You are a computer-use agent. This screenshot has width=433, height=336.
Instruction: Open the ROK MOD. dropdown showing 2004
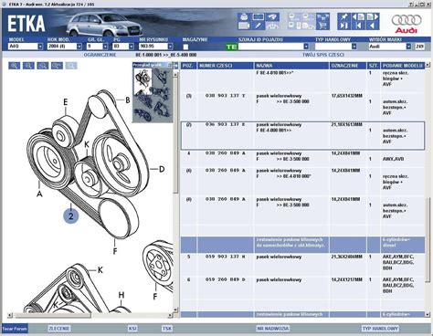[x=79, y=47]
